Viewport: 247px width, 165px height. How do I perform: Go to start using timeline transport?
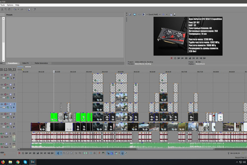coord(41,153)
